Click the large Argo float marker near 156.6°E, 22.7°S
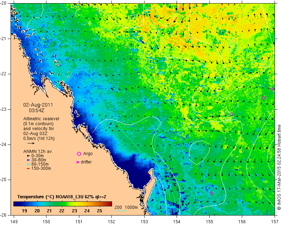This screenshot has width=282, height=225. [x=263, y=98]
